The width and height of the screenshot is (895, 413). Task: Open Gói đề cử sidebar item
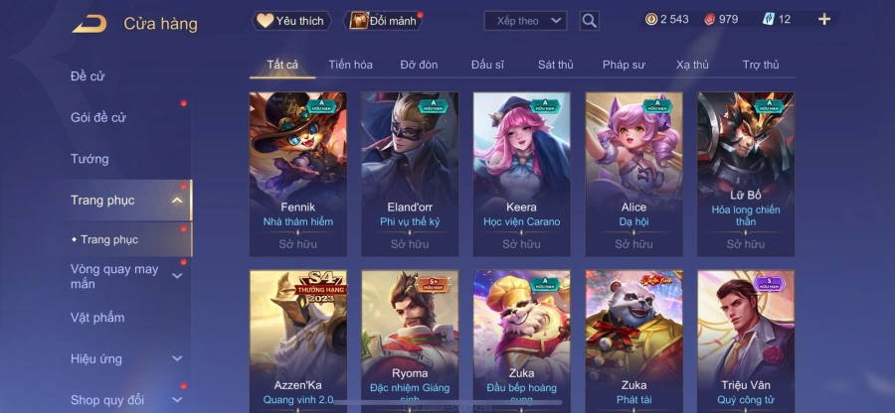[98, 117]
